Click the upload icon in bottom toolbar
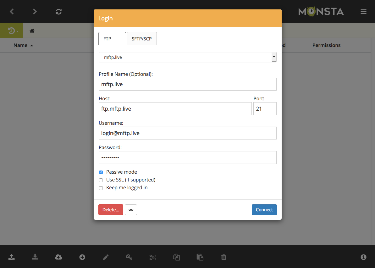375x268 pixels. [12, 257]
